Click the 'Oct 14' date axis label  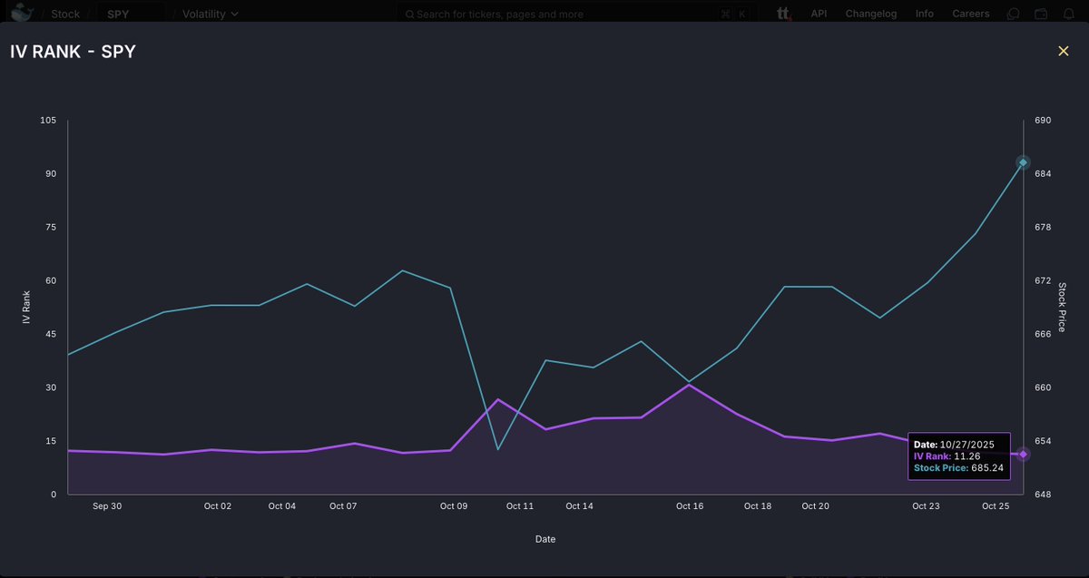click(x=579, y=506)
